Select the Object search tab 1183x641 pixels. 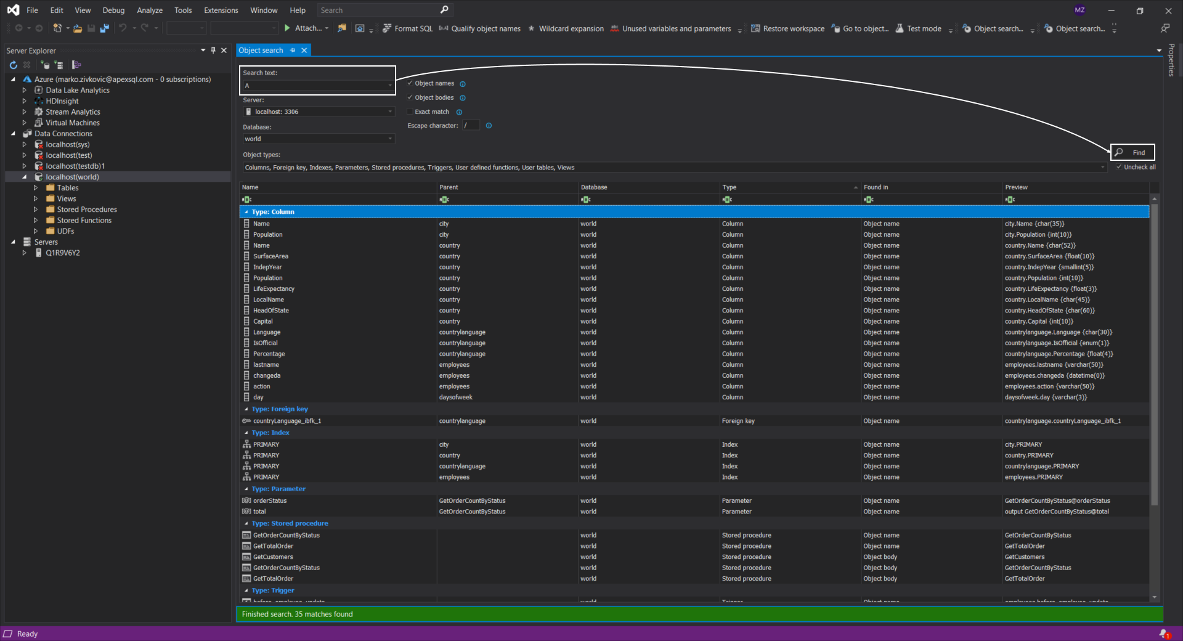click(x=261, y=51)
